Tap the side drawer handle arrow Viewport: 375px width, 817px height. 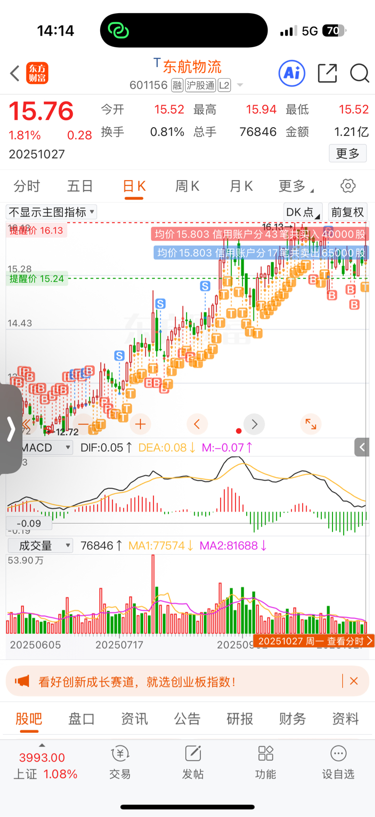pos(11,429)
